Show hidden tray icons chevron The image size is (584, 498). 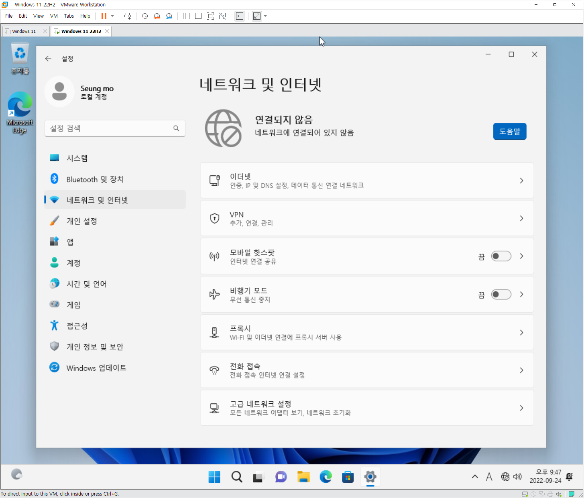point(475,477)
